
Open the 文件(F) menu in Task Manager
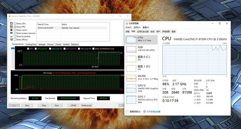[128, 27]
